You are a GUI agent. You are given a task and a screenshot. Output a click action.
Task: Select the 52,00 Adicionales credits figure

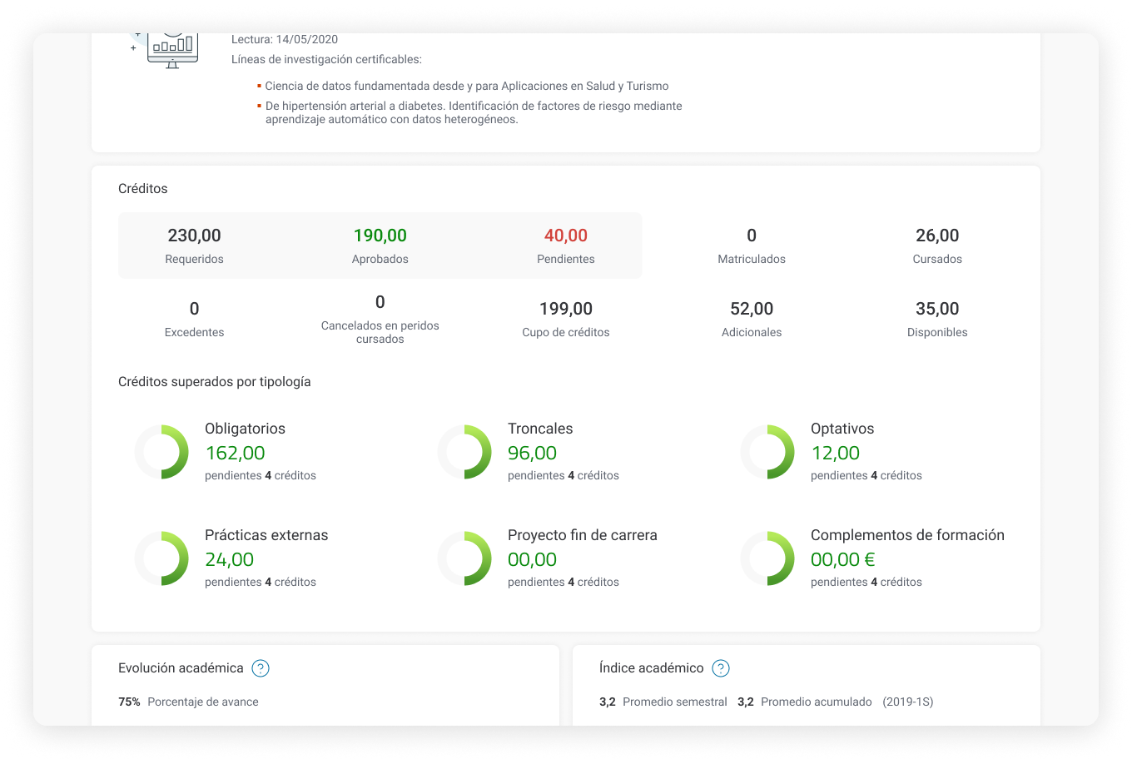coord(752,310)
